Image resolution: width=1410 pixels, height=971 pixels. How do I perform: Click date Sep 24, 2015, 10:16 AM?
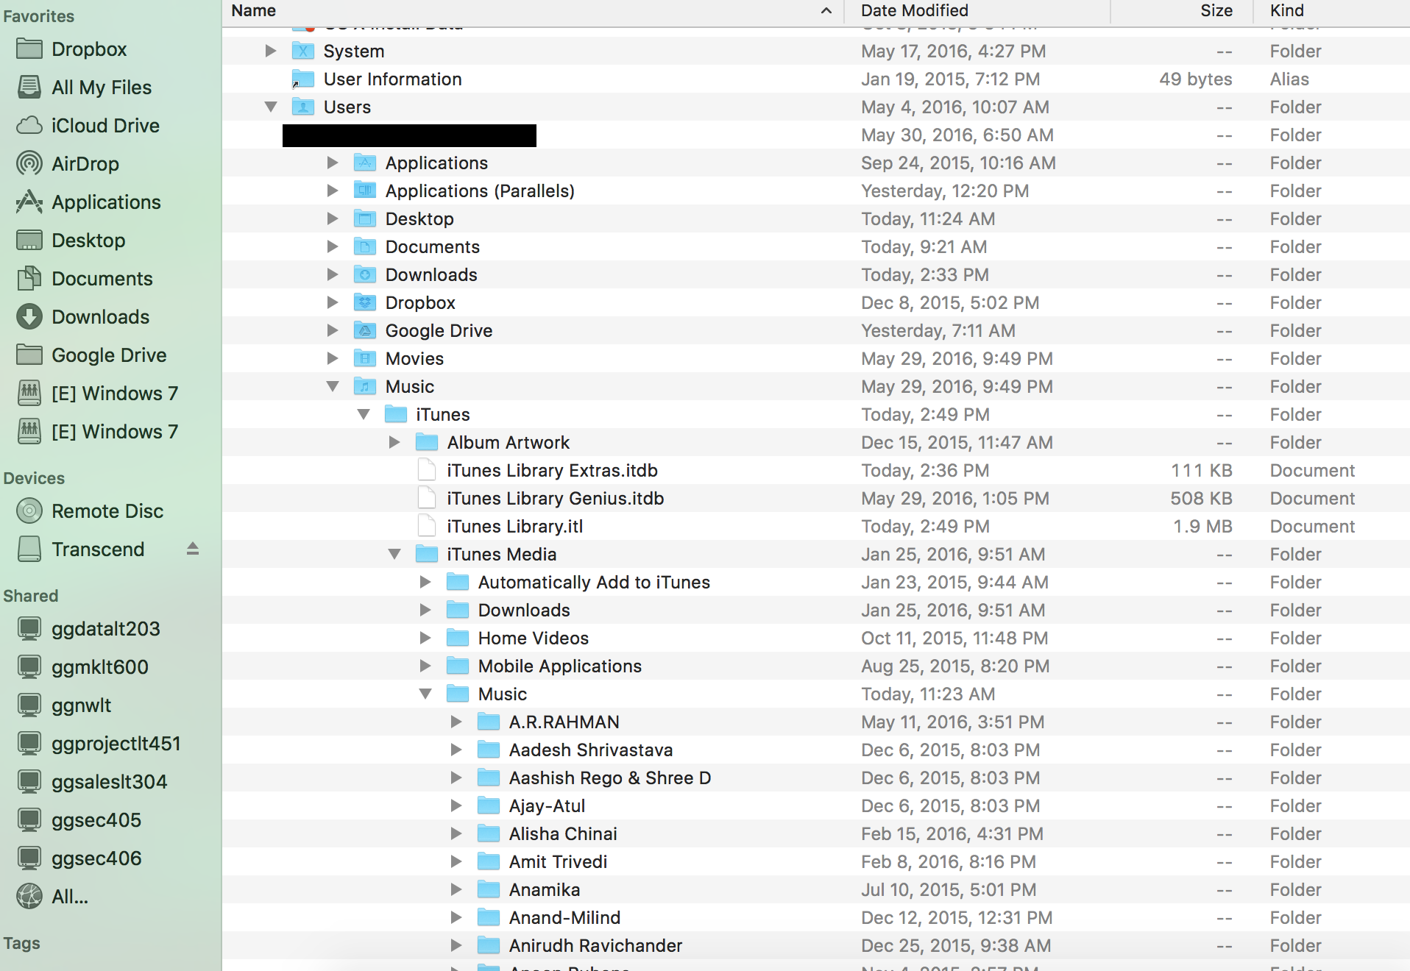click(959, 163)
